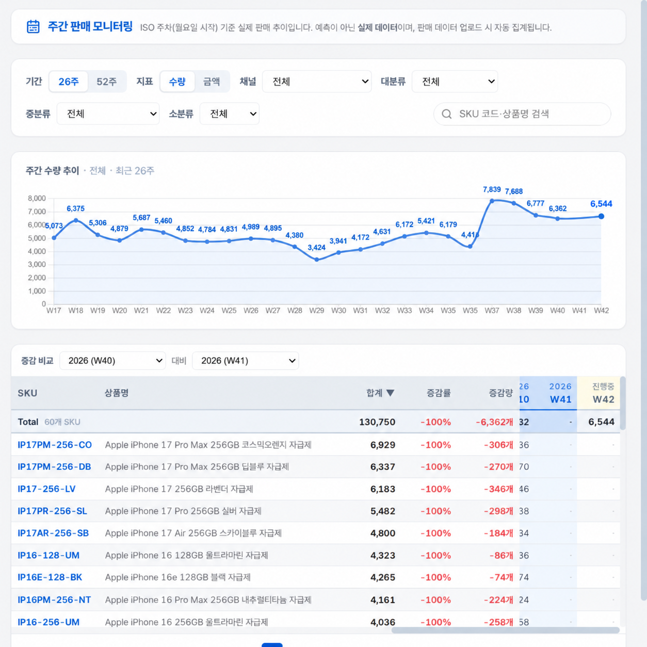Select the 52주 period toggle

tap(106, 82)
